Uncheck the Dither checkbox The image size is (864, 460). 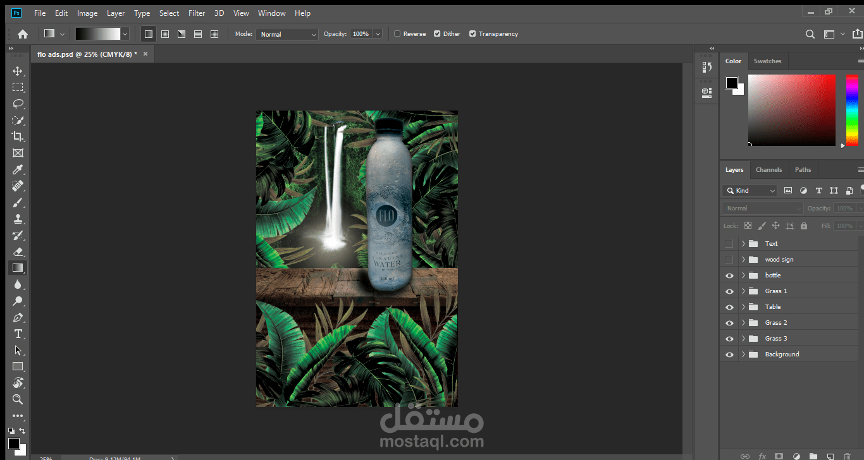(x=437, y=34)
